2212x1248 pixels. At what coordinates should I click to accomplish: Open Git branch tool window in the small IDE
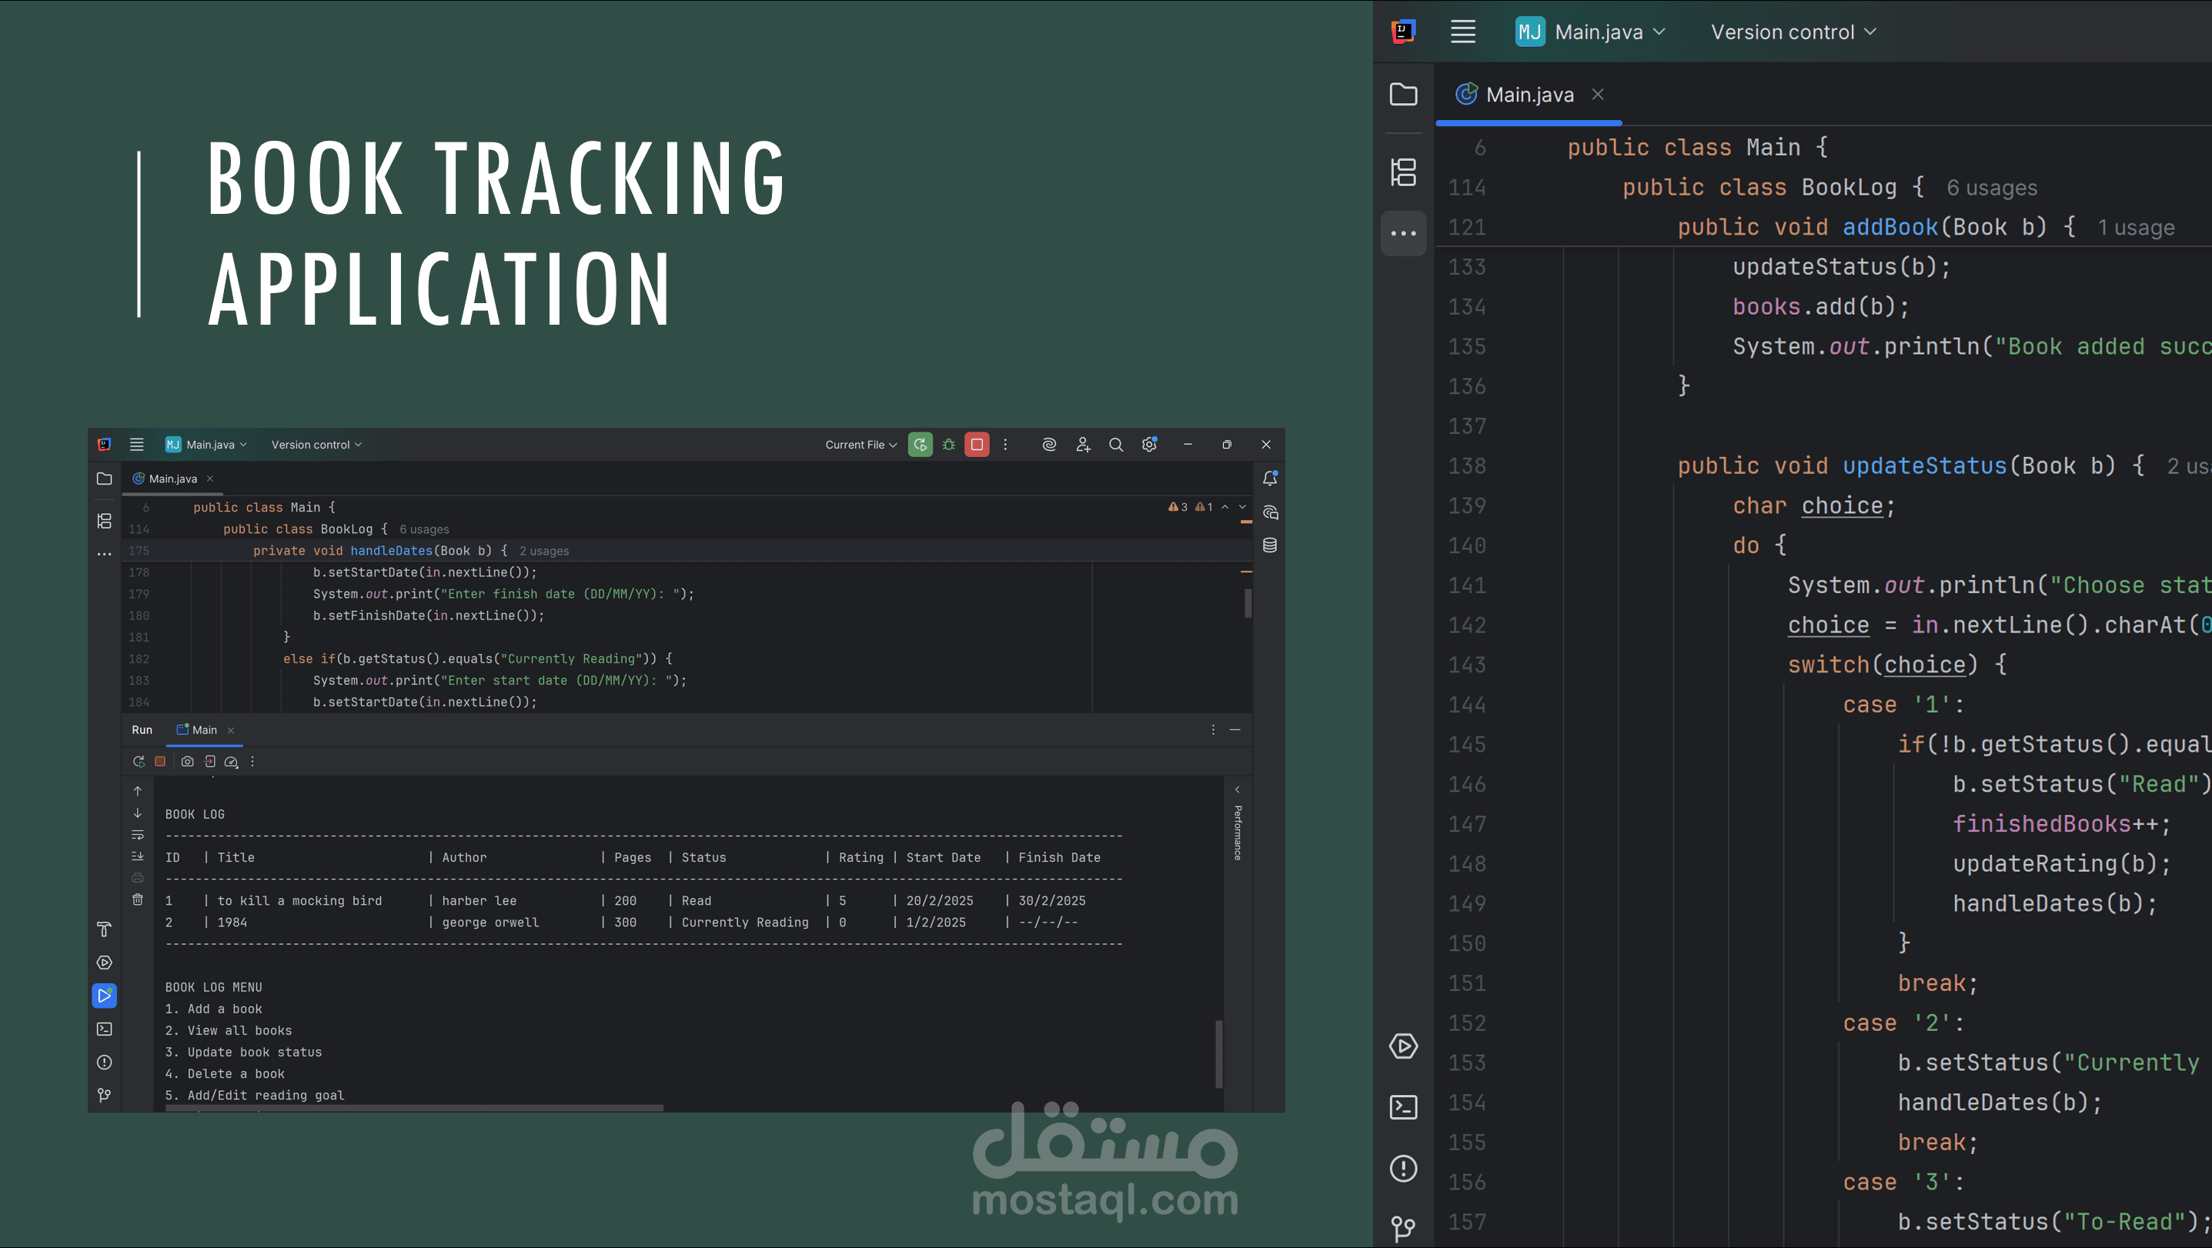pyautogui.click(x=105, y=1095)
